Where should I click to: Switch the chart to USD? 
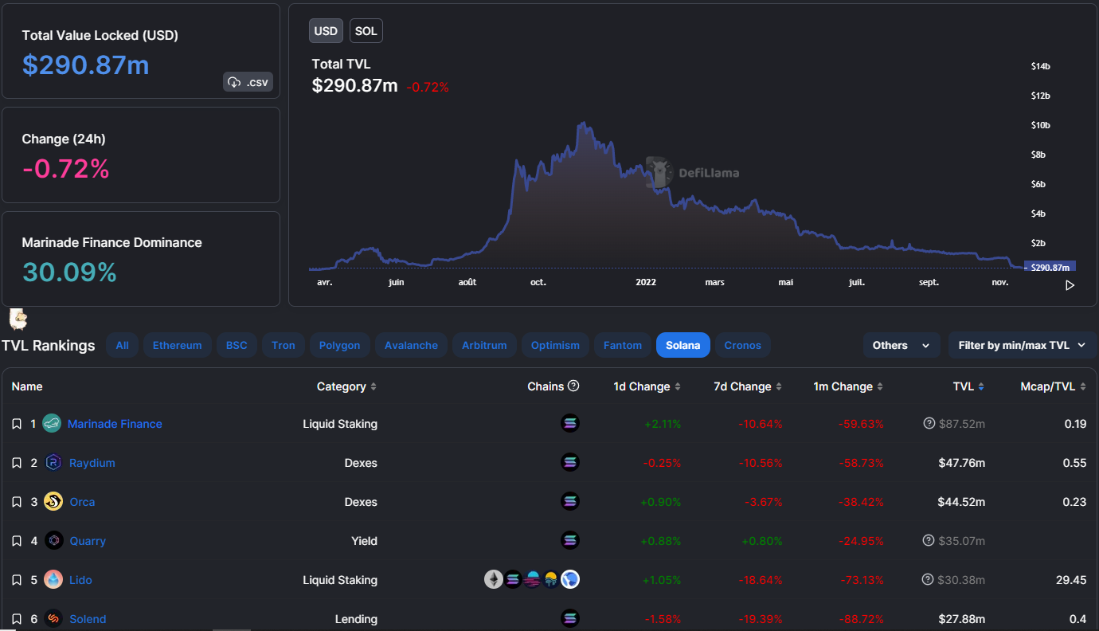click(326, 31)
